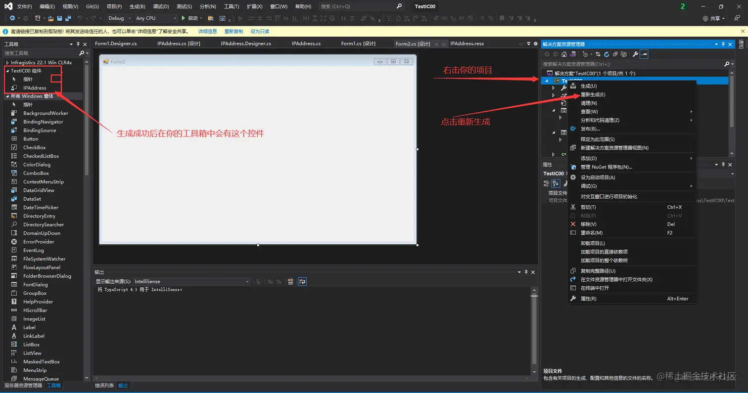Click the toolbox search magnifier icon
This screenshot has height=393, width=748.
point(82,53)
